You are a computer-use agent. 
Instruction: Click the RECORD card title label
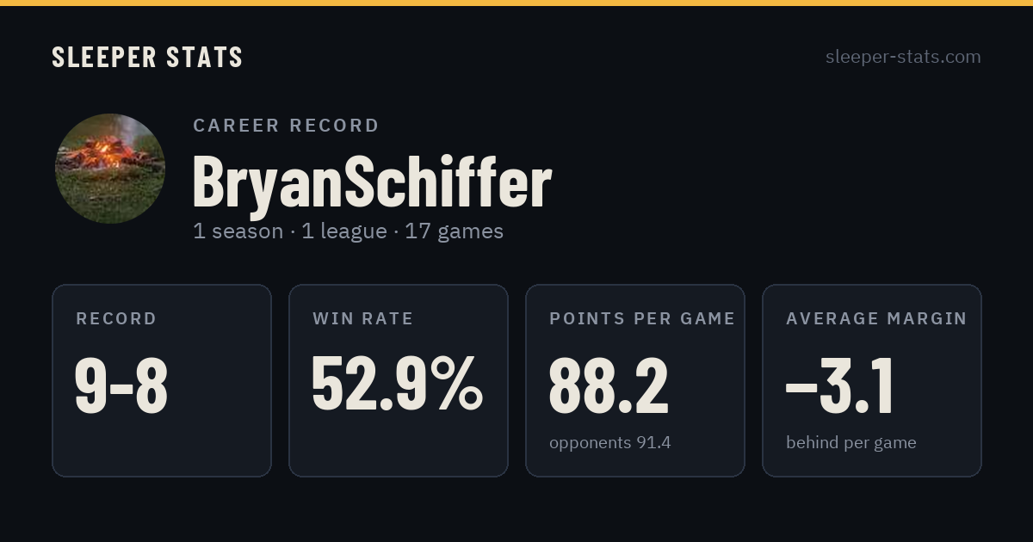[116, 319]
